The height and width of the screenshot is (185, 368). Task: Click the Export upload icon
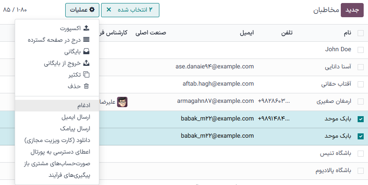coord(86,28)
